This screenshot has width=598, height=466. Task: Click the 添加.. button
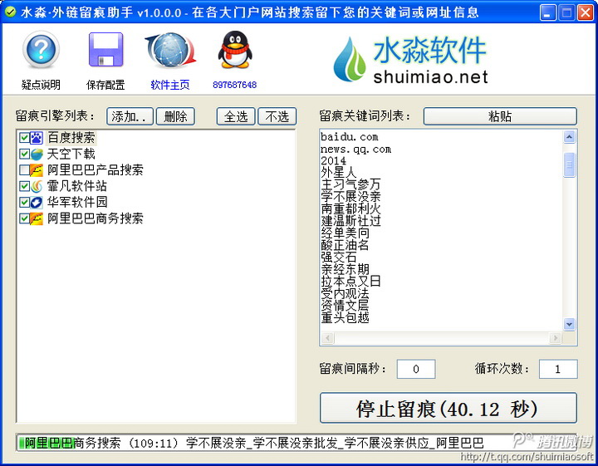[x=130, y=116]
